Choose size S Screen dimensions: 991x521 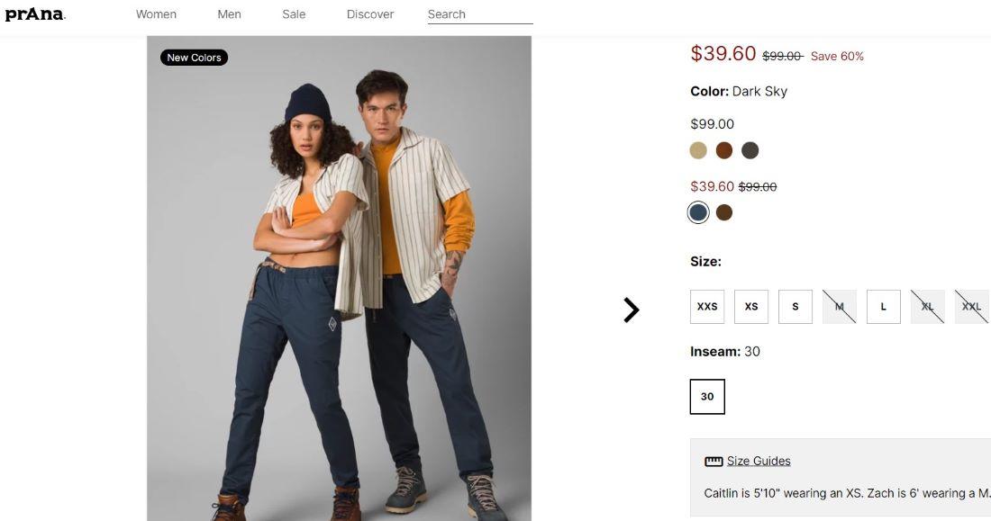pos(796,307)
